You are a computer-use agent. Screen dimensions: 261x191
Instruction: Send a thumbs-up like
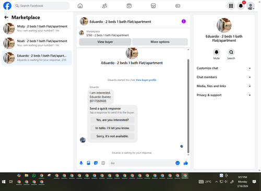(186, 163)
